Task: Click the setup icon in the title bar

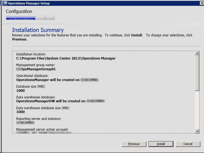Action: click(5, 3)
